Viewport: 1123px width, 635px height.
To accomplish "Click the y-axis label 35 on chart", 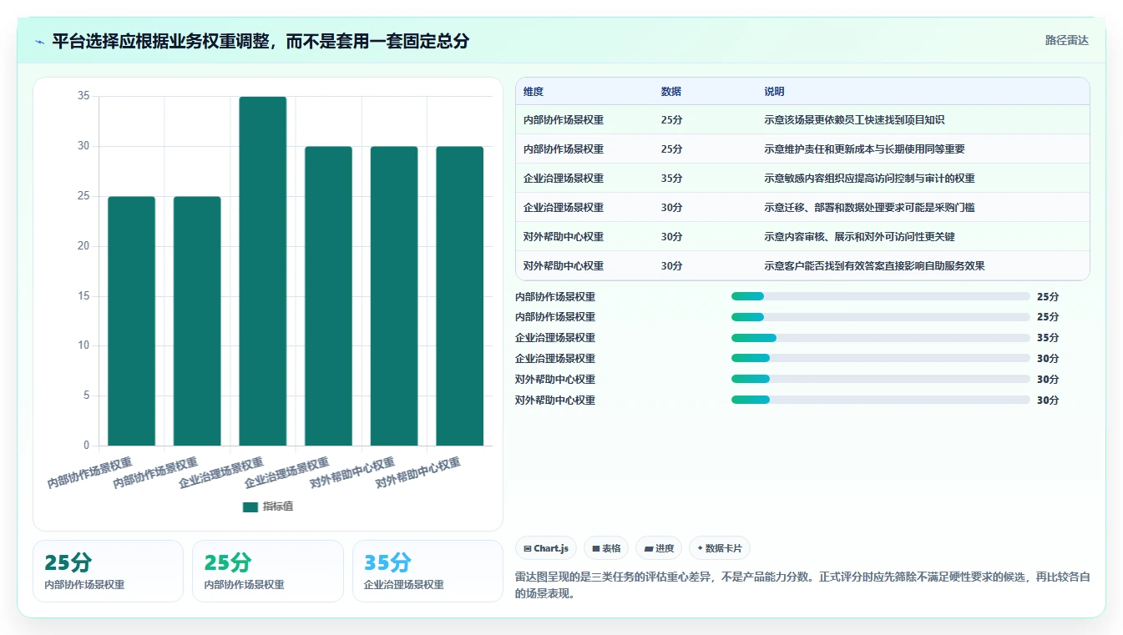I will [x=83, y=96].
